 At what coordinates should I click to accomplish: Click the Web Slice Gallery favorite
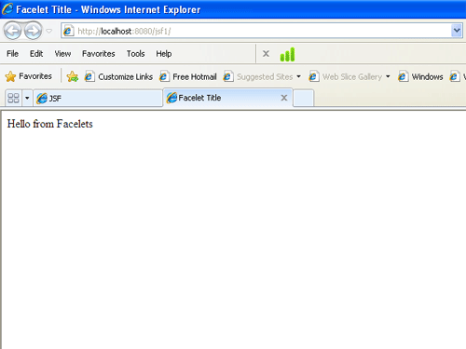pyautogui.click(x=352, y=76)
